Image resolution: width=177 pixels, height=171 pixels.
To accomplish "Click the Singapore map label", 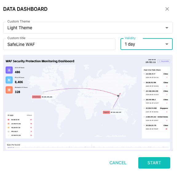I will 106,112.
